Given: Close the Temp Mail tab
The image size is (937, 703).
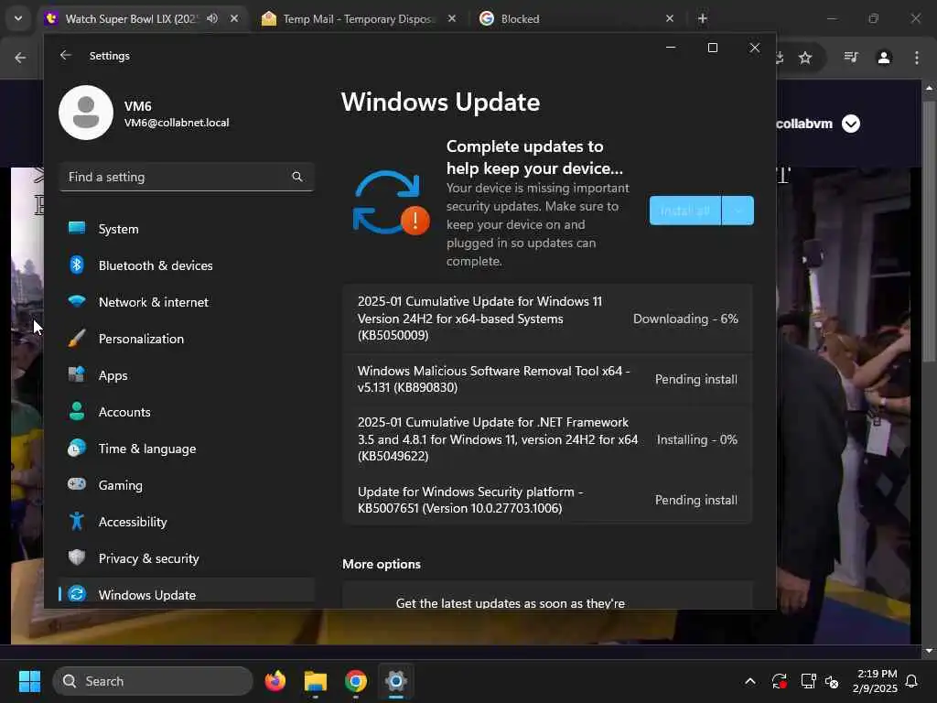Looking at the screenshot, I should tap(452, 18).
